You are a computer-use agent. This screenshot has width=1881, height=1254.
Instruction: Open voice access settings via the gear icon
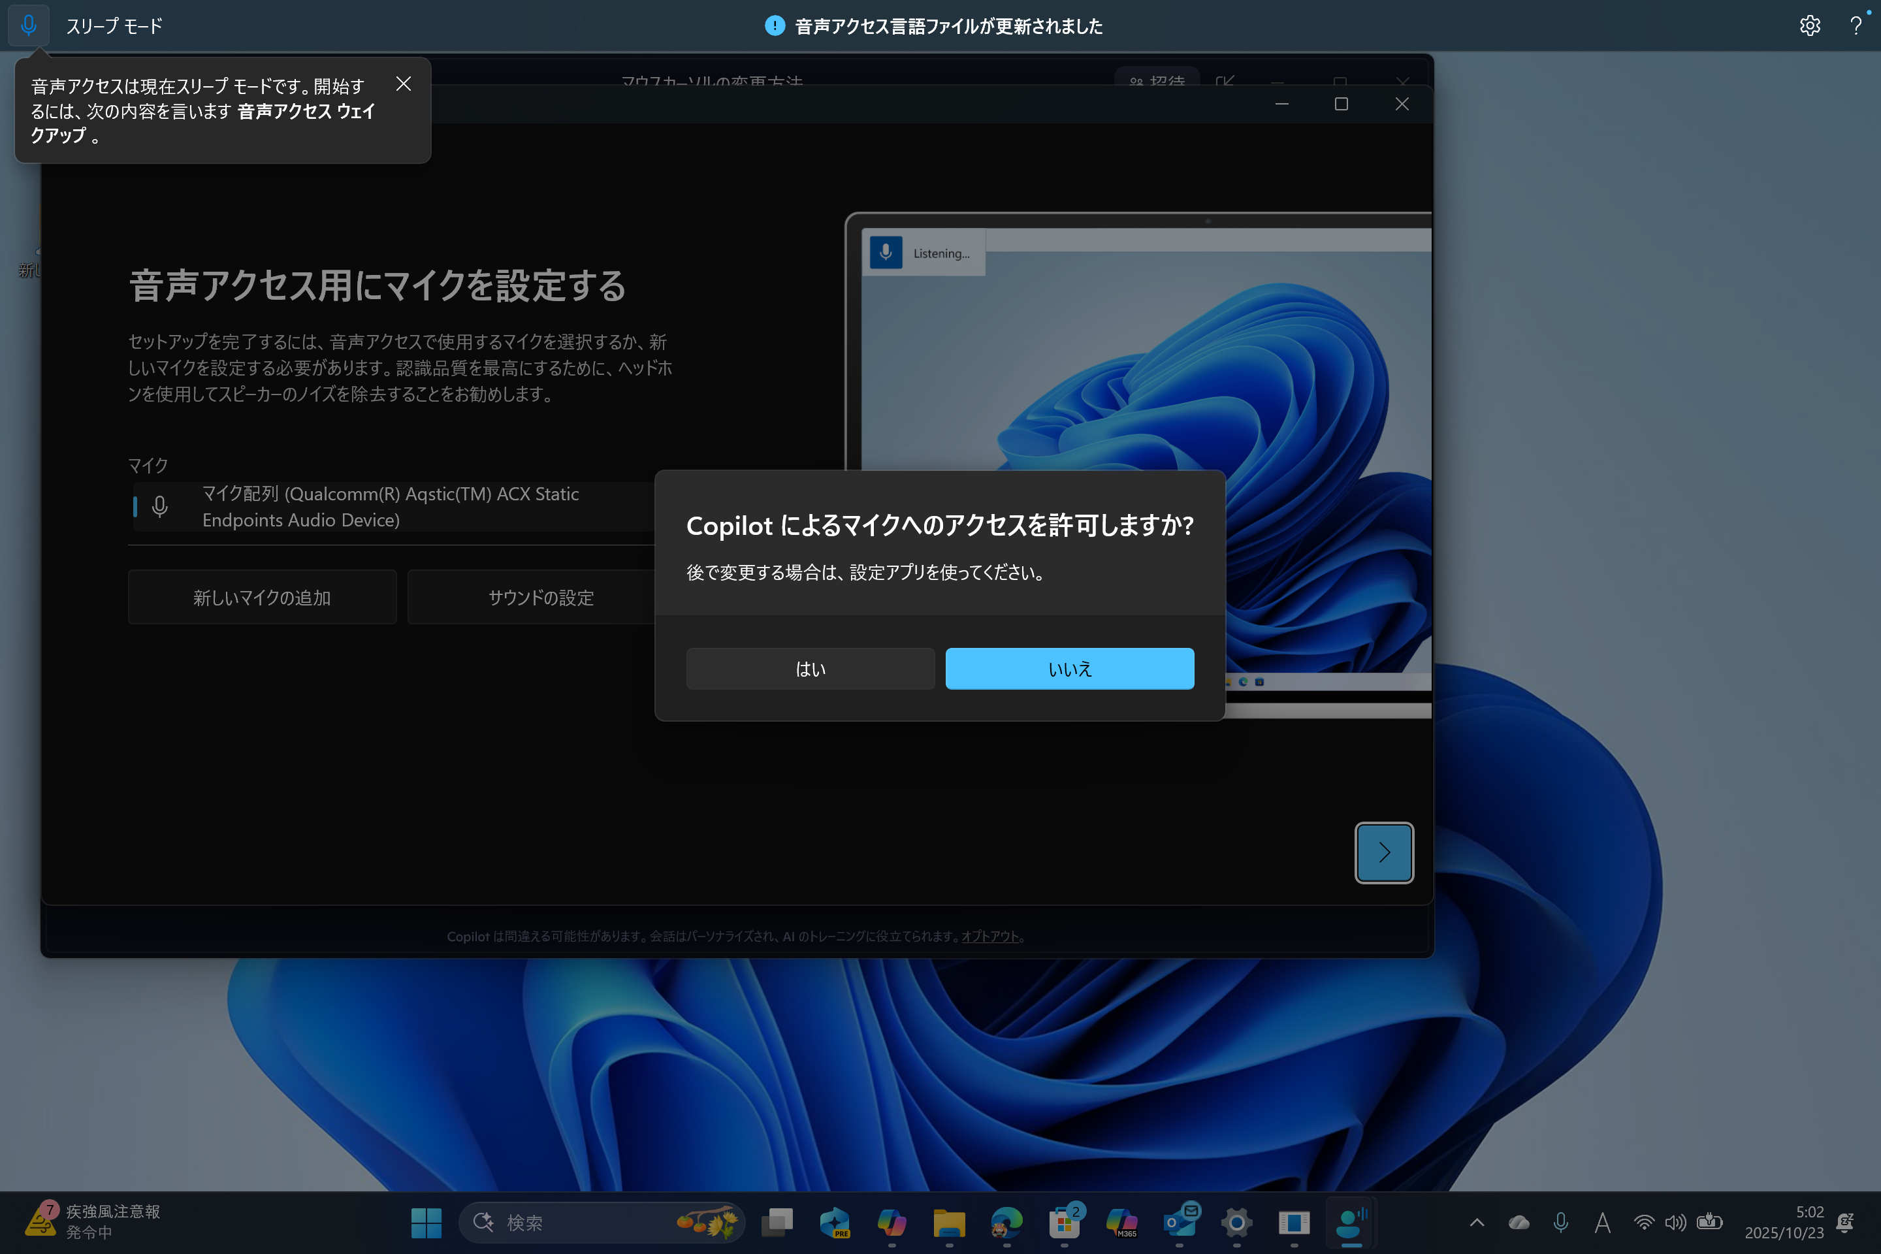tap(1810, 25)
